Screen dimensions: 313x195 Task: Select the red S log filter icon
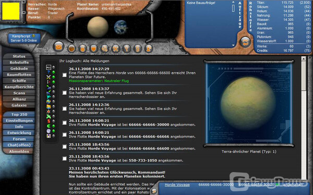[x=49, y=121]
